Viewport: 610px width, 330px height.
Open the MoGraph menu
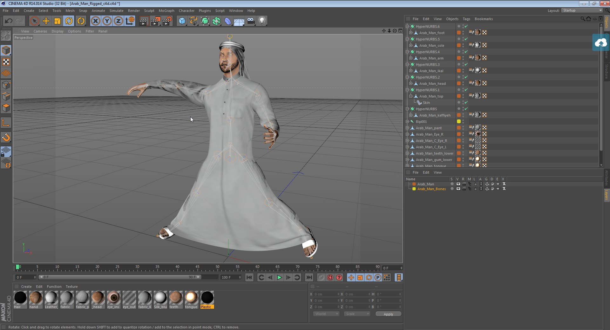point(166,10)
